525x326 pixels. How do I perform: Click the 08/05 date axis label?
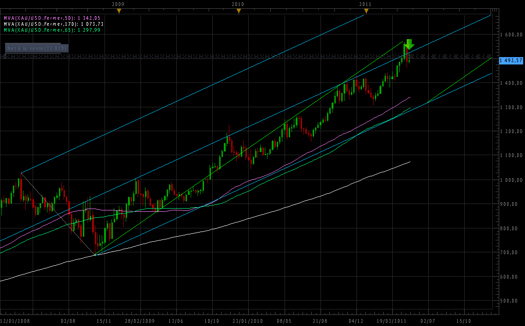pos(284,321)
